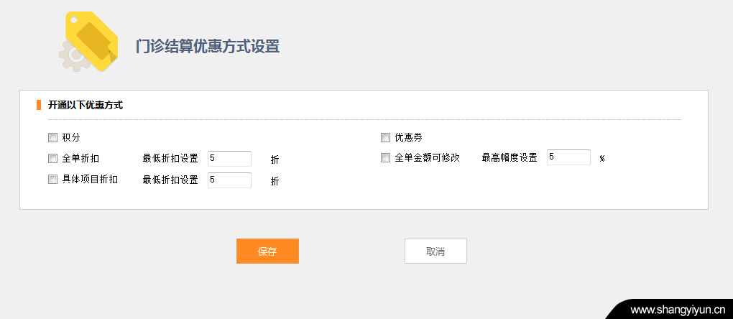Image resolution: width=733 pixels, height=319 pixels.
Task: Click the 全单金额可修改 label text
Action: pyautogui.click(x=428, y=158)
